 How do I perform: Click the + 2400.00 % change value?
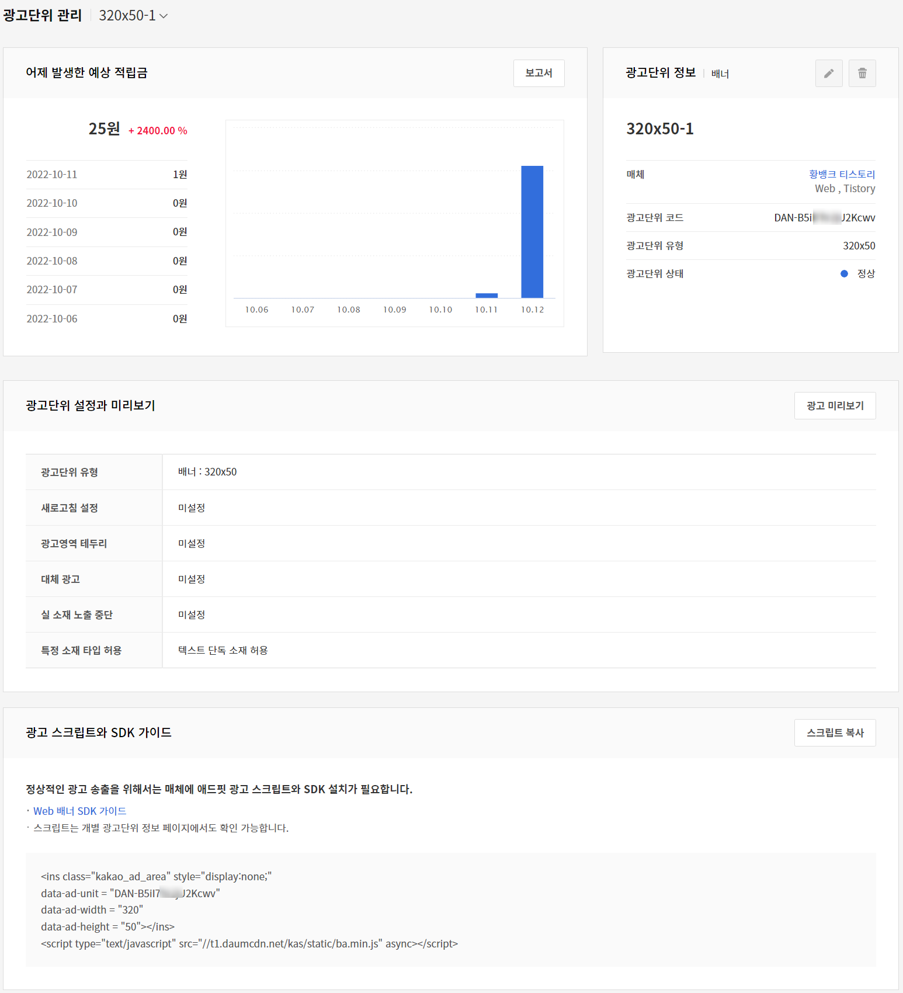pos(158,131)
